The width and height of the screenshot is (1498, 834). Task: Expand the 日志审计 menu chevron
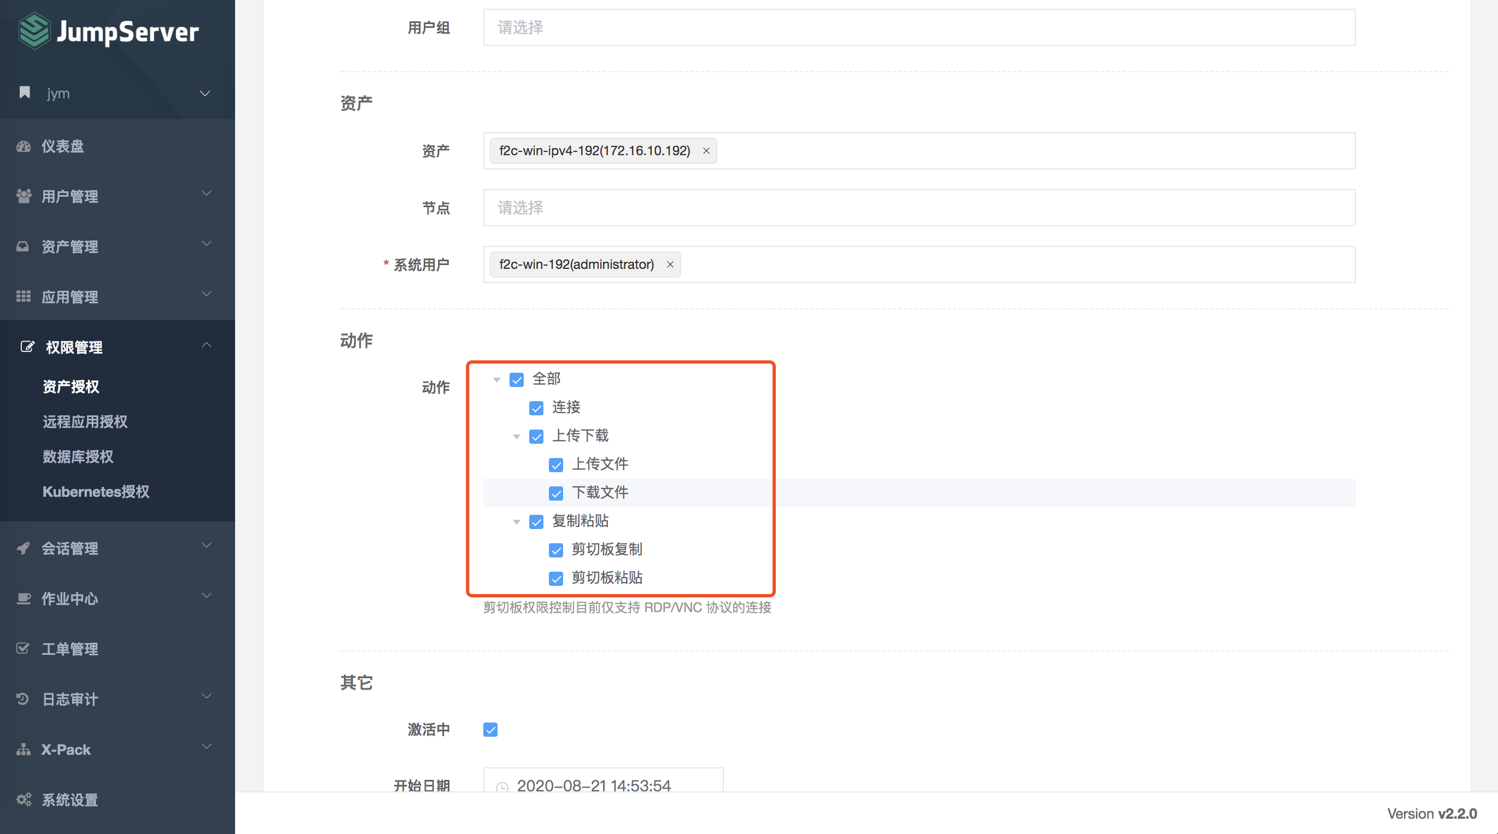pos(207,697)
